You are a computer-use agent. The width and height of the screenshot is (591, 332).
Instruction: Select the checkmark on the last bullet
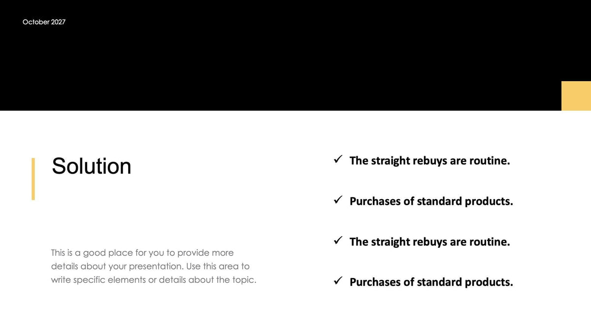[x=338, y=281]
